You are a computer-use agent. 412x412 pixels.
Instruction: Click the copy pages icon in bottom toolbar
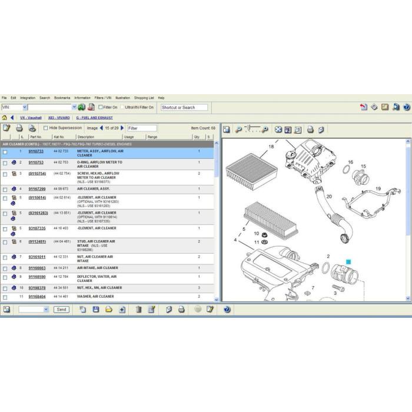coord(82,309)
